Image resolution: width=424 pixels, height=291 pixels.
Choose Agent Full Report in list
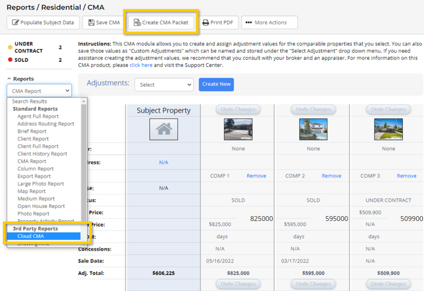pyautogui.click(x=38, y=116)
